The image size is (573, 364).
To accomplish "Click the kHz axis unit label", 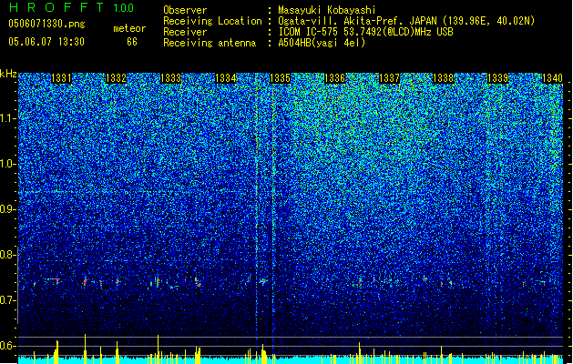I will 8,74.
